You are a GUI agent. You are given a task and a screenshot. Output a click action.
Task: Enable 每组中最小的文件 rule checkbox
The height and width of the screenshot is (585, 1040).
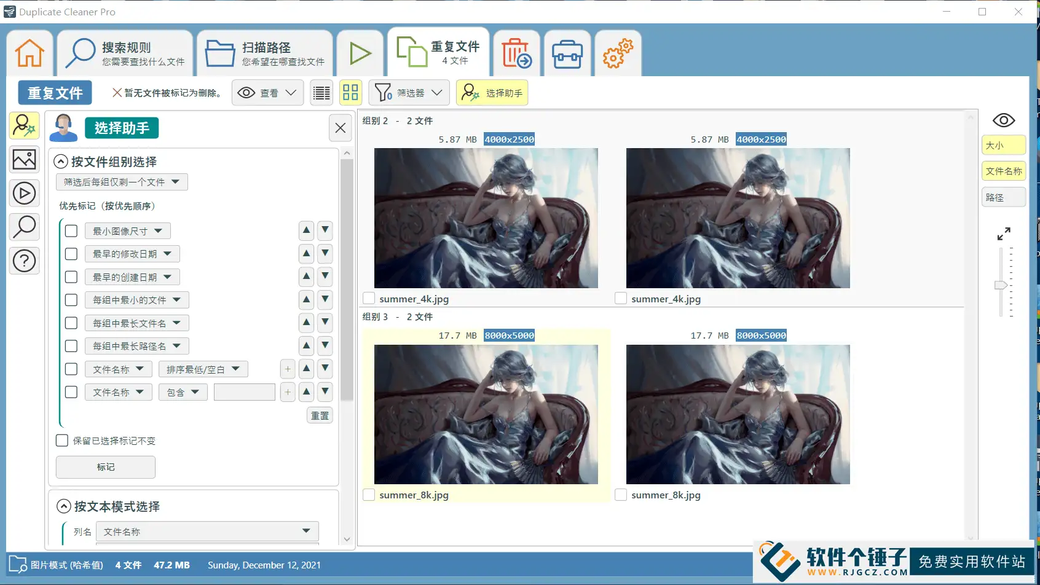(x=71, y=300)
